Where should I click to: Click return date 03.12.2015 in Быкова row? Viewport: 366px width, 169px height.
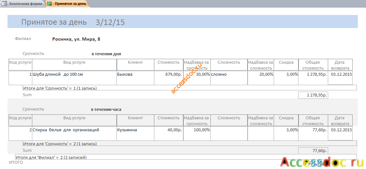340,78
